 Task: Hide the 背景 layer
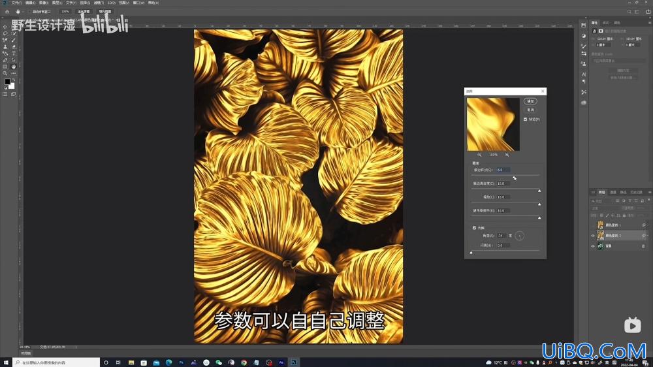coord(593,246)
